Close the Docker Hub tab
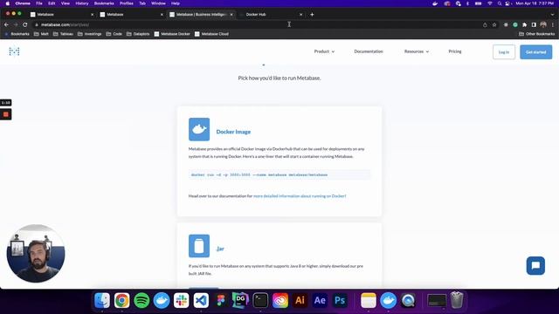The width and height of the screenshot is (559, 314). coord(300,15)
